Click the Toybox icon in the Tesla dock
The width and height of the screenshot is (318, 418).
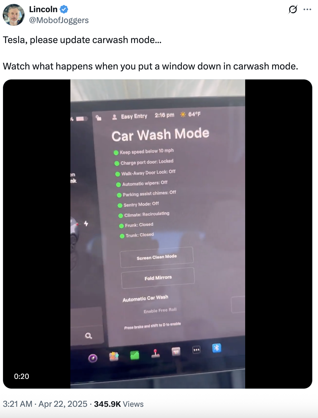[114, 356]
